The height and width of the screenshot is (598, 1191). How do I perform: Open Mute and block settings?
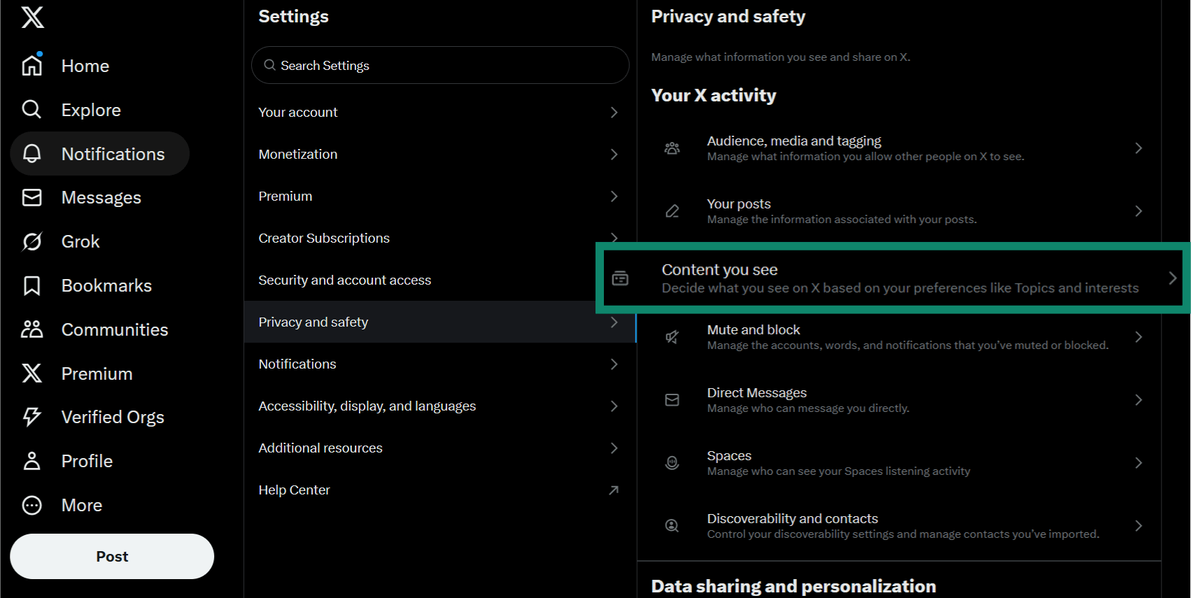[899, 336]
